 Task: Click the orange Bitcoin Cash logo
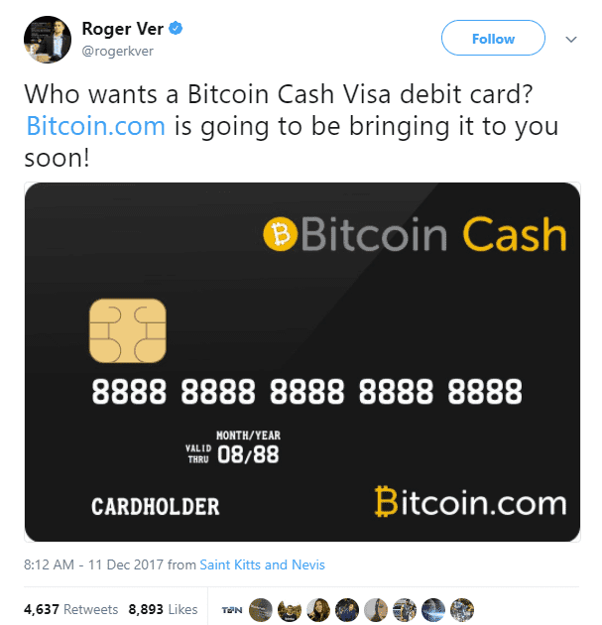tap(280, 234)
